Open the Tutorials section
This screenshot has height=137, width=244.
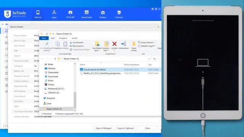(119, 14)
